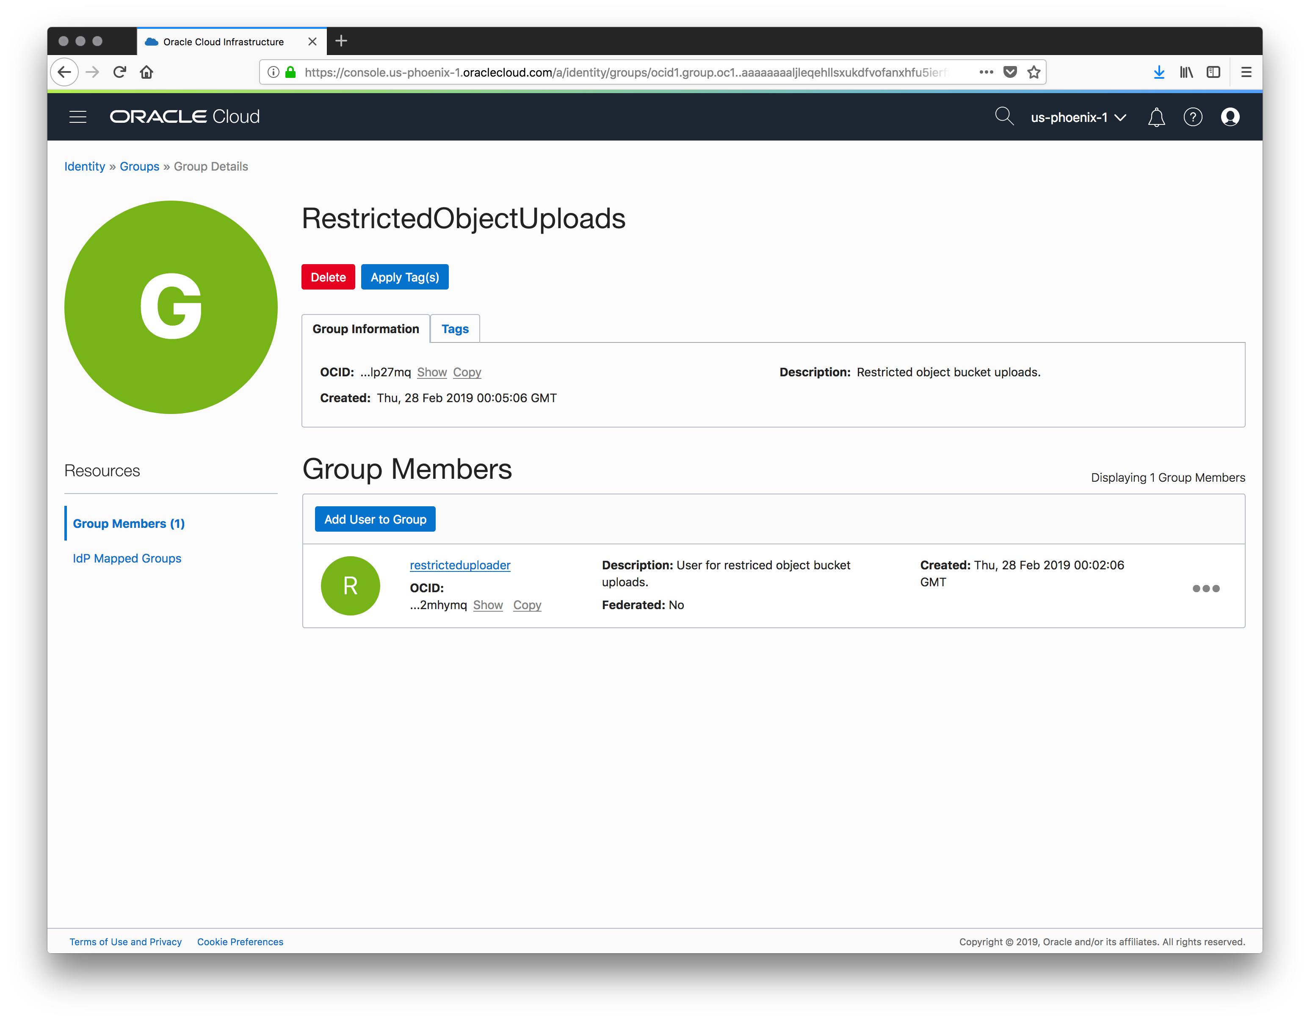
Task: Click the browser URL address field
Action: (x=624, y=72)
